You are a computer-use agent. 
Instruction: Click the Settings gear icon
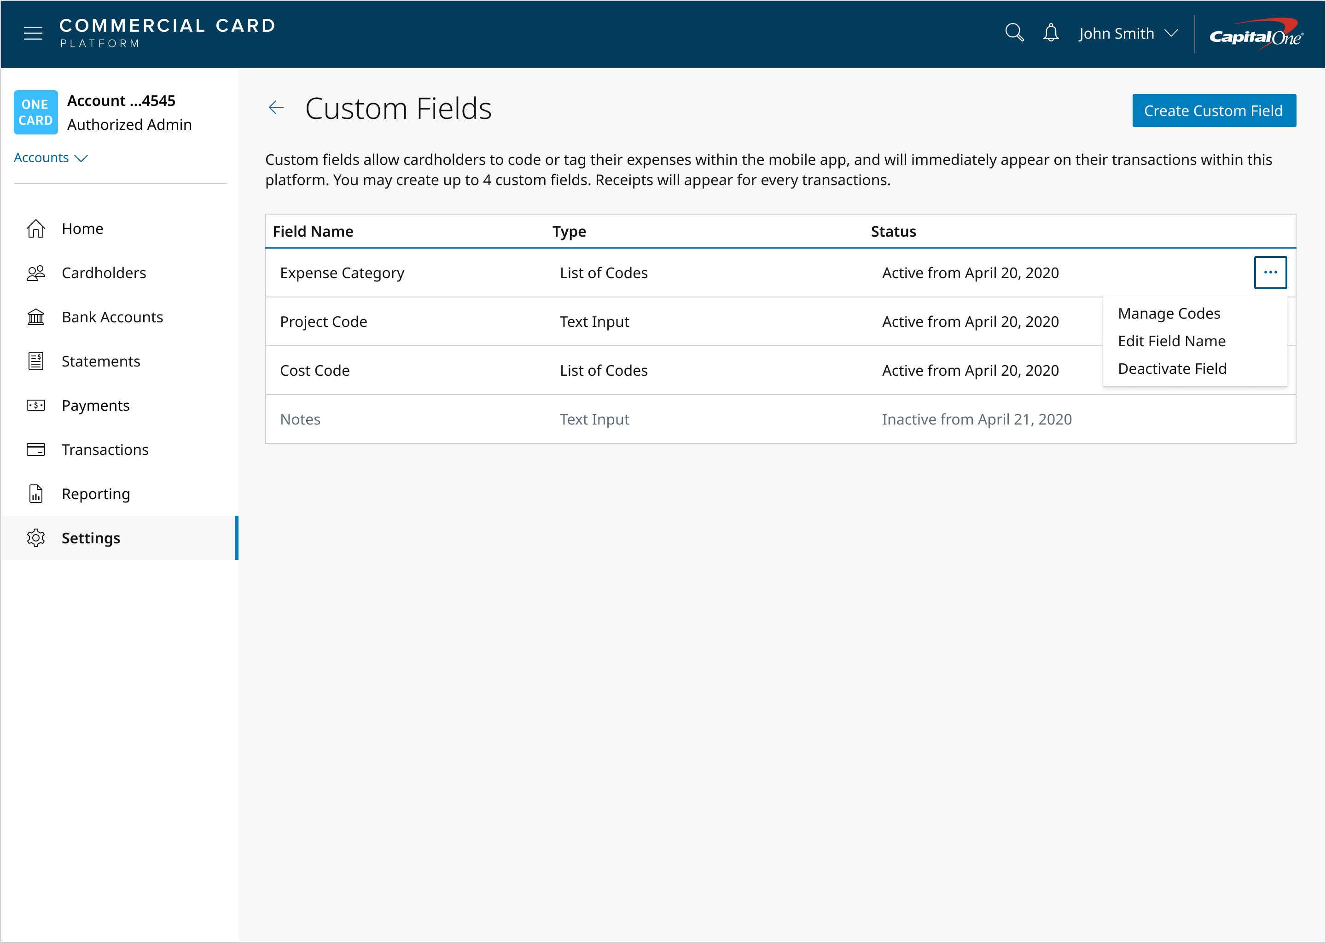tap(36, 538)
